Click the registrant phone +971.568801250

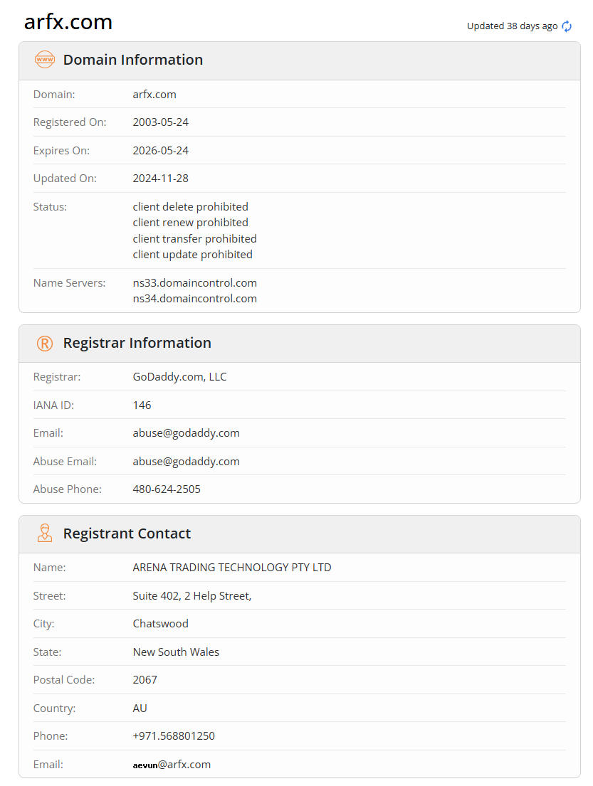click(x=174, y=736)
